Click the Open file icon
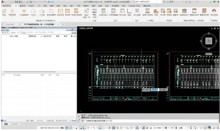This screenshot has width=220, height=131. click(x=13, y=2)
